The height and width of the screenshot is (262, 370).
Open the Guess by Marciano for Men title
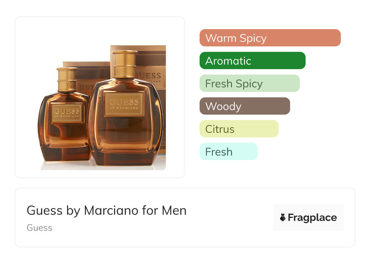pyautogui.click(x=106, y=210)
